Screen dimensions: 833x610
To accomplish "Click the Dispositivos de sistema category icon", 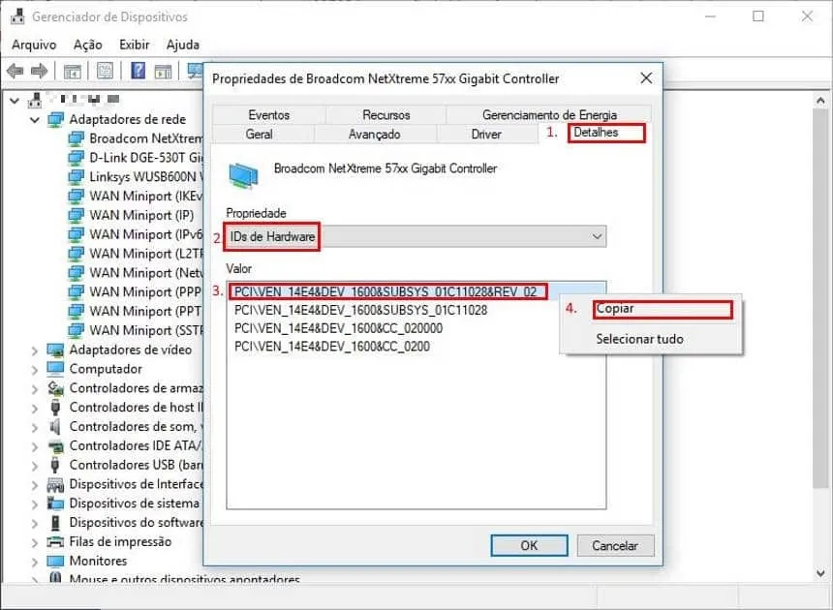I will [x=55, y=503].
